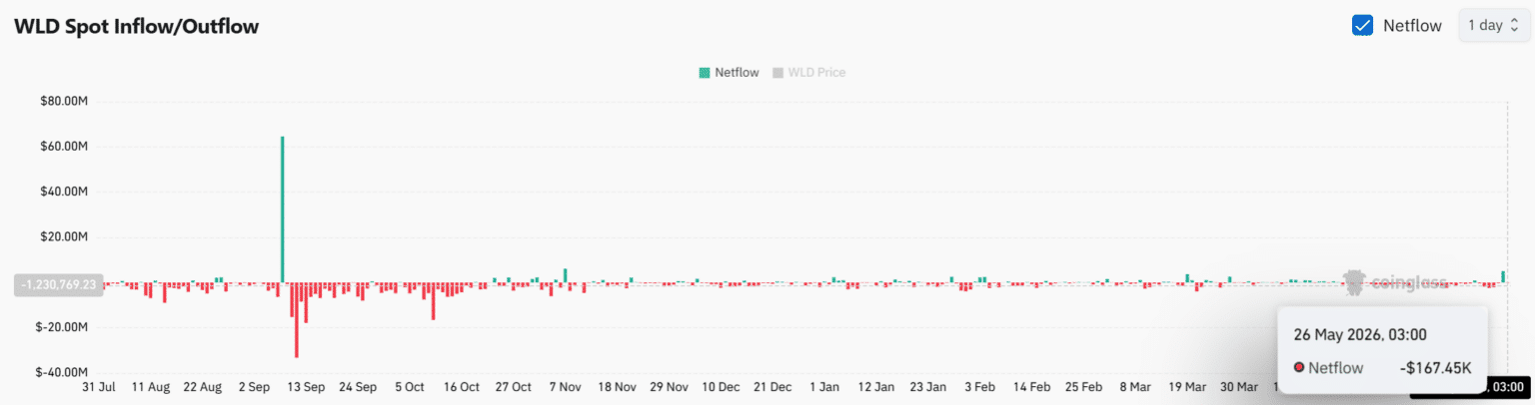Click the 3 Feb date label
This screenshot has width=1535, height=405.
click(x=979, y=387)
